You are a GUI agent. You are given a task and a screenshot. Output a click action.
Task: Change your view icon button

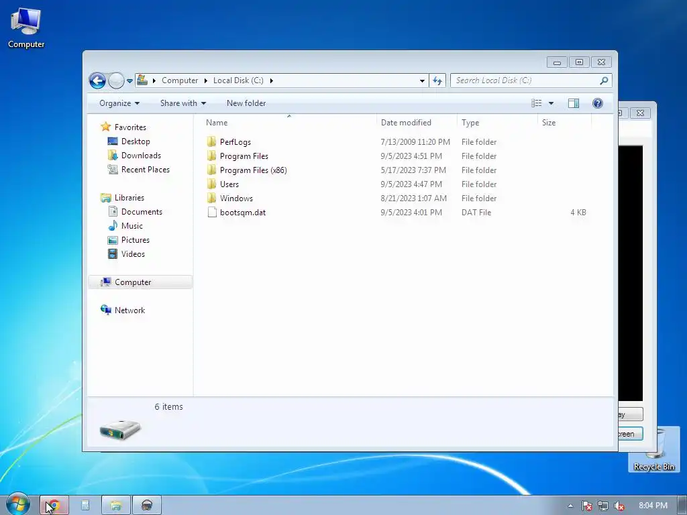click(537, 103)
